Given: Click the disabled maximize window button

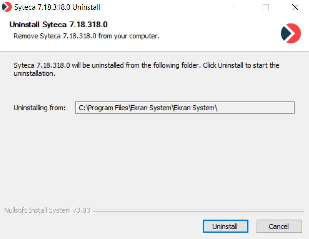Looking at the screenshot, I should (266, 7).
